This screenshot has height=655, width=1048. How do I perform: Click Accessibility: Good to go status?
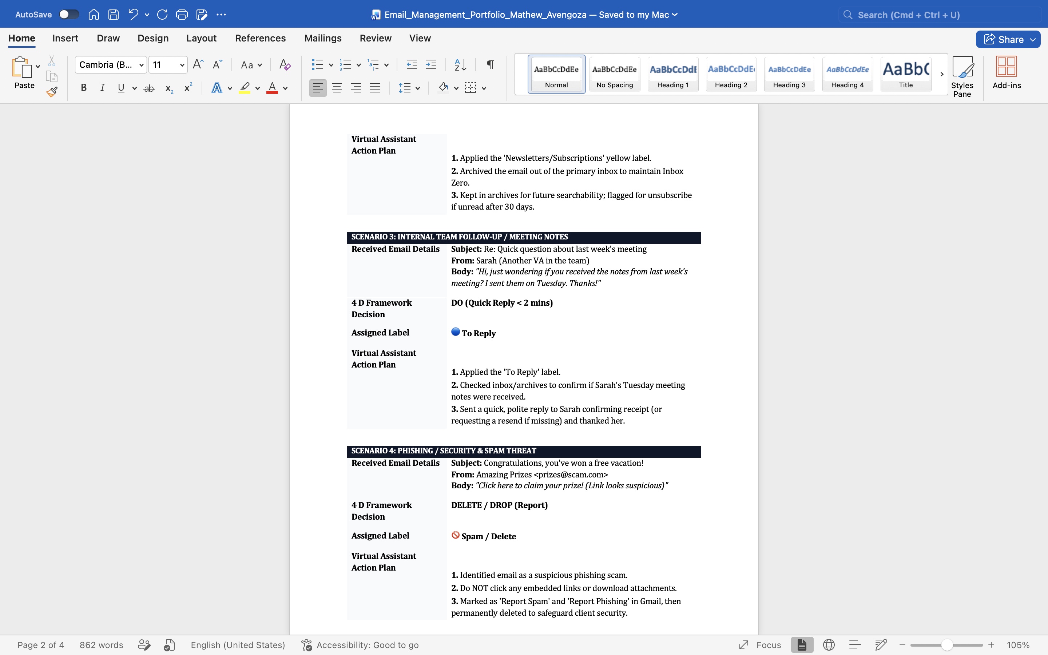coord(360,645)
